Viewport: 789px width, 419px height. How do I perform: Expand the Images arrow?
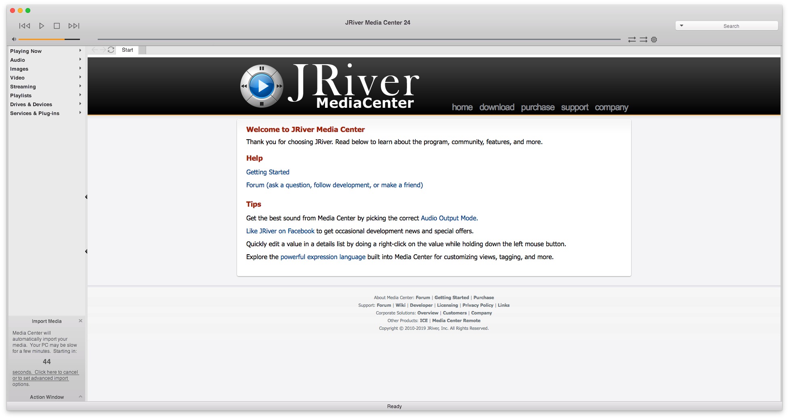[80, 68]
